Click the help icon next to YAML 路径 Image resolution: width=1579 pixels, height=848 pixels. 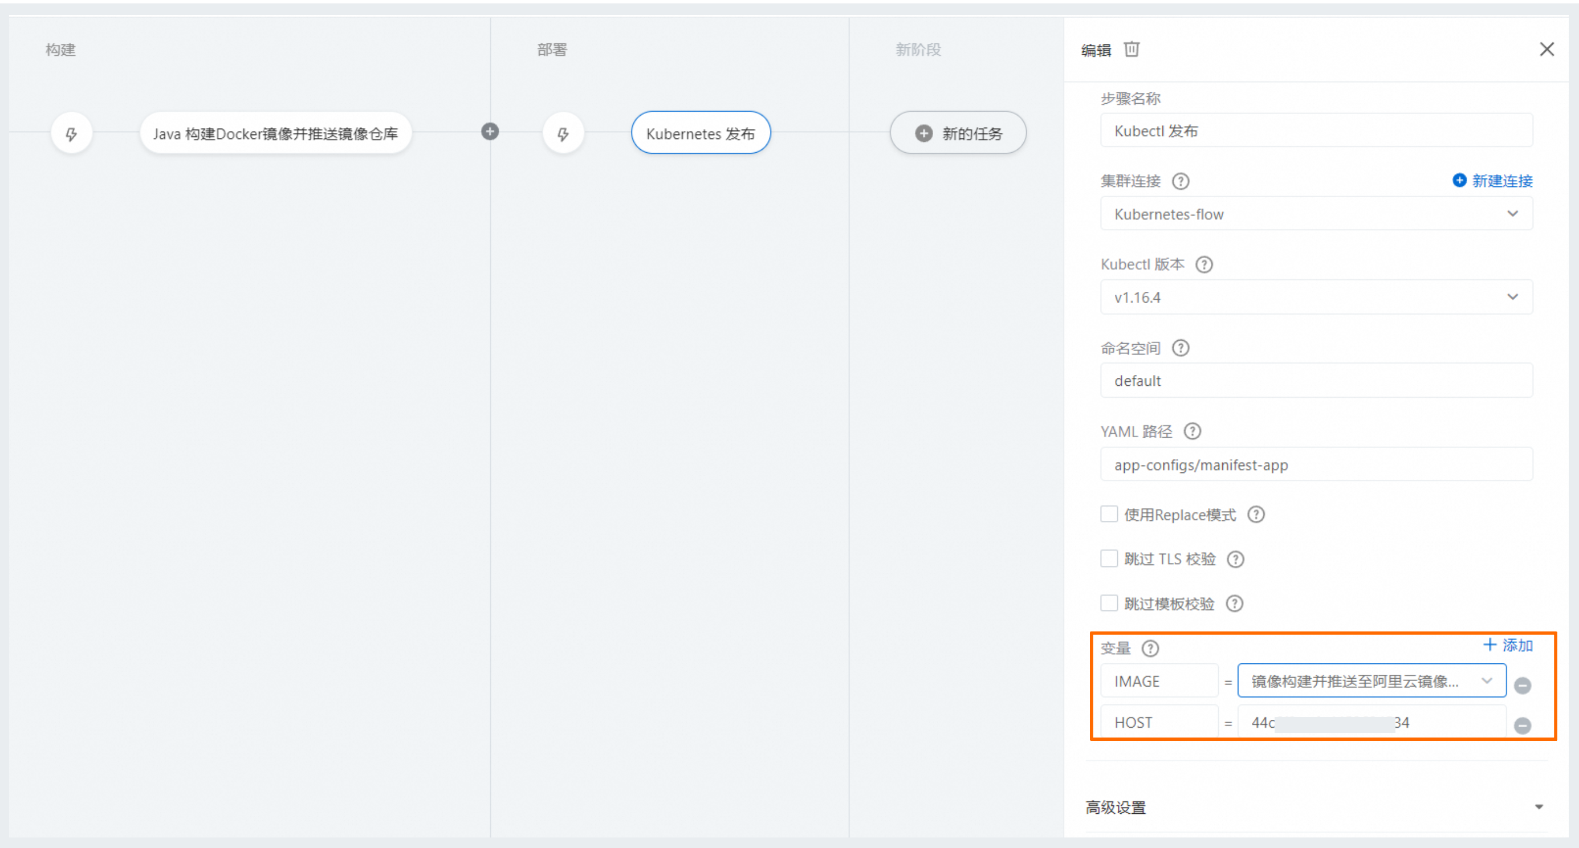click(1192, 431)
